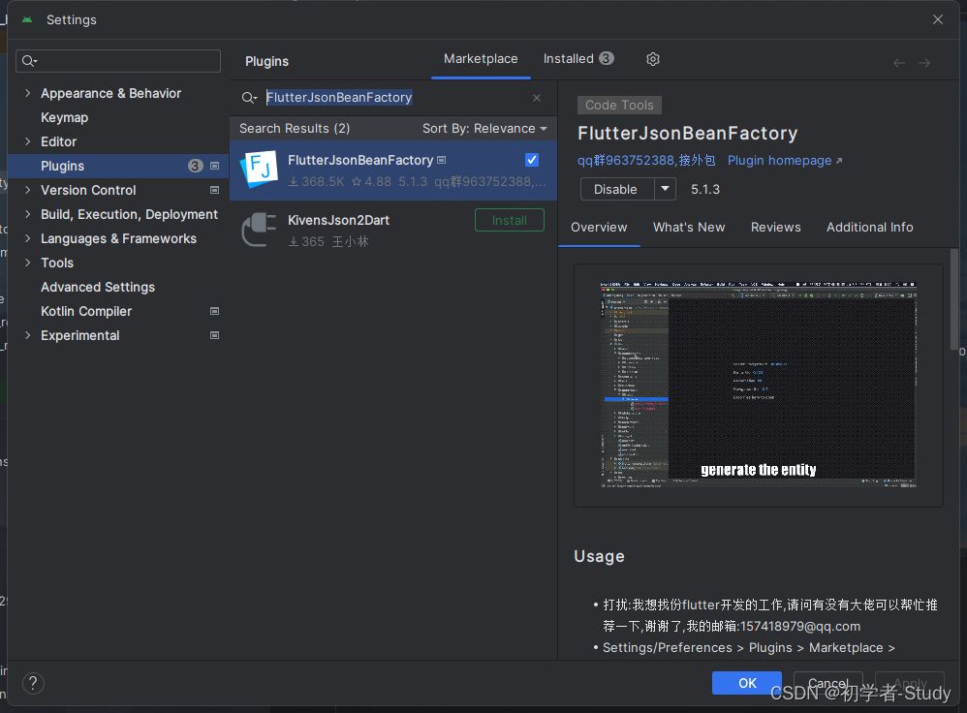Install the KivensJson2Dart plugin

[x=509, y=220]
